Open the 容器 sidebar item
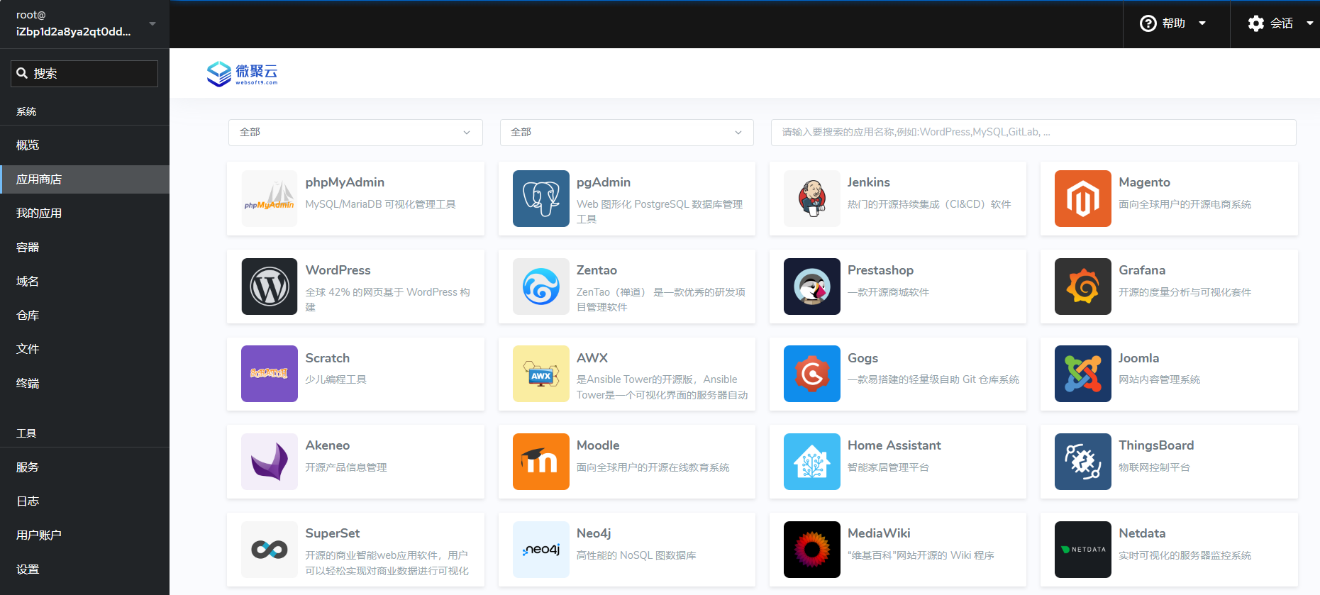Viewport: 1320px width, 595px height. [x=28, y=248]
